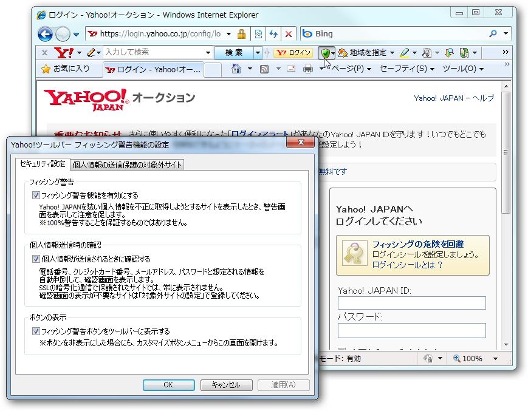The image size is (528, 411).
Task: Open the browser Home page icon
Action: (x=236, y=68)
